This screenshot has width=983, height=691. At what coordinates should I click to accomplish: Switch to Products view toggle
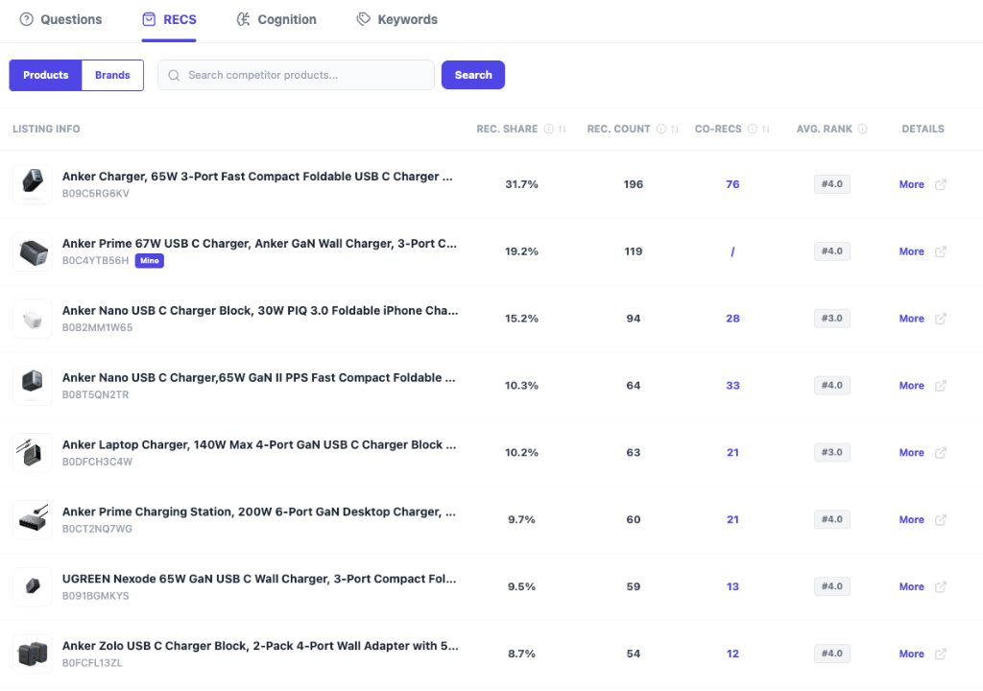(46, 75)
